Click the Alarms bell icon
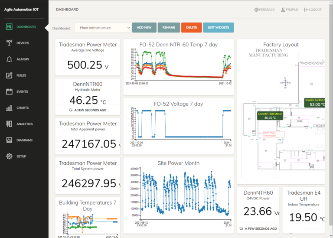Image resolution: width=333 pixels, height=238 pixels. click(x=9, y=59)
